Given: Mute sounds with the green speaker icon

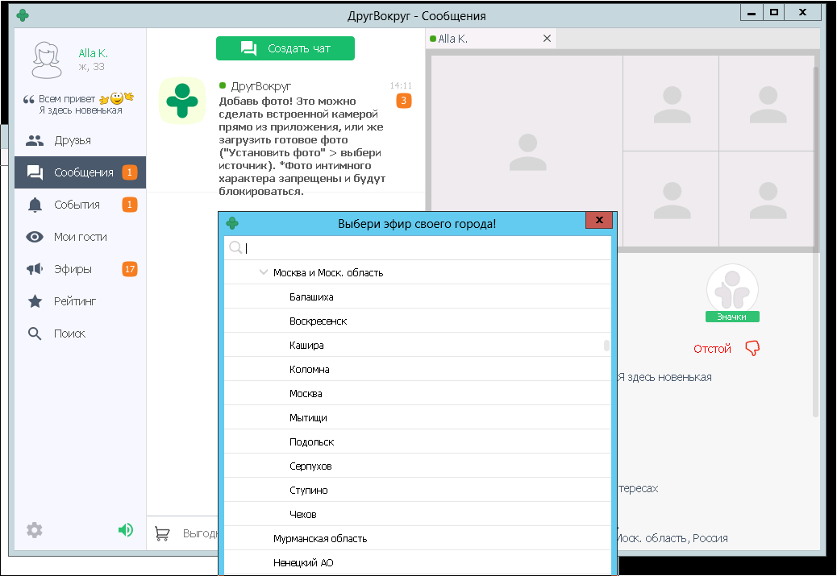Looking at the screenshot, I should 126,529.
